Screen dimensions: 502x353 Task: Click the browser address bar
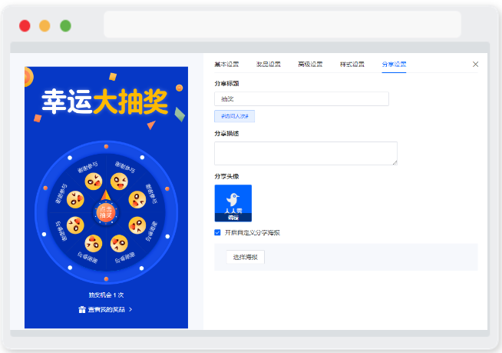[282, 25]
